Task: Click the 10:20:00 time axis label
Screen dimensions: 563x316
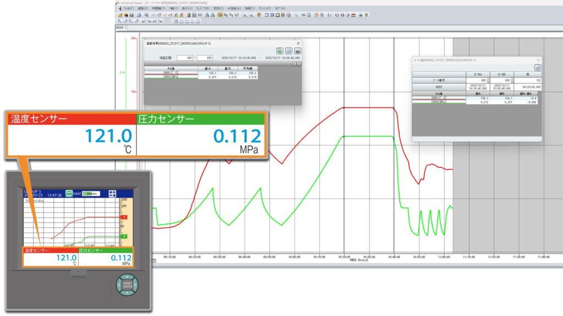Action: pyautogui.click(x=344, y=257)
